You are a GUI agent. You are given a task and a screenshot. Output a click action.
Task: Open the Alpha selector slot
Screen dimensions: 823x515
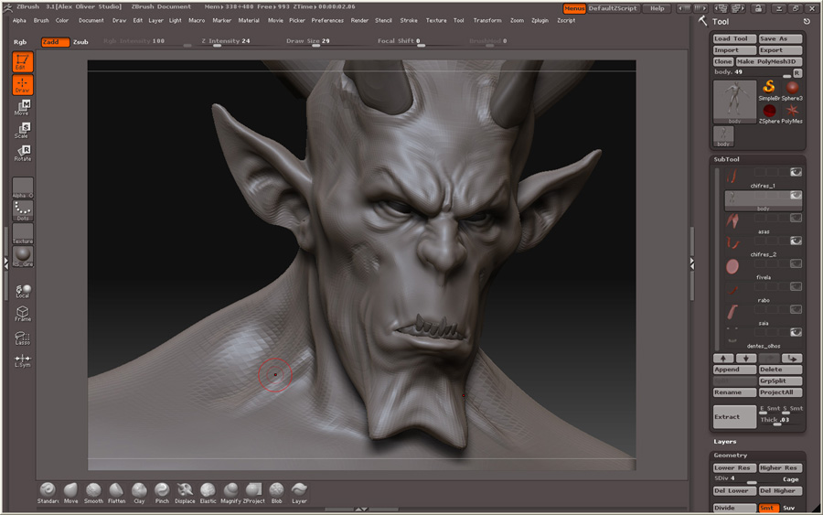click(23, 188)
